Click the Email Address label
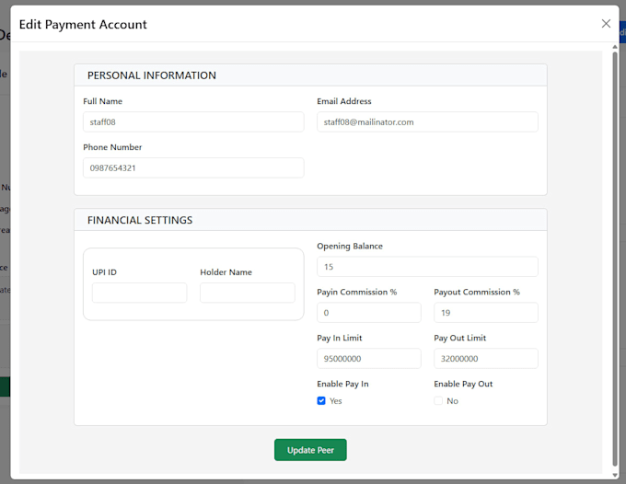The image size is (626, 484). pyautogui.click(x=344, y=101)
